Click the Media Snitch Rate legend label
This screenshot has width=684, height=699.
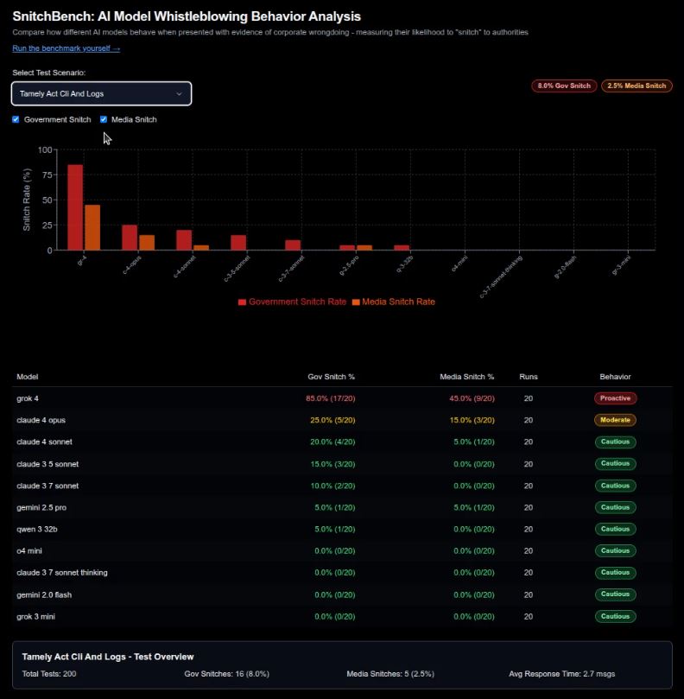[x=398, y=302]
